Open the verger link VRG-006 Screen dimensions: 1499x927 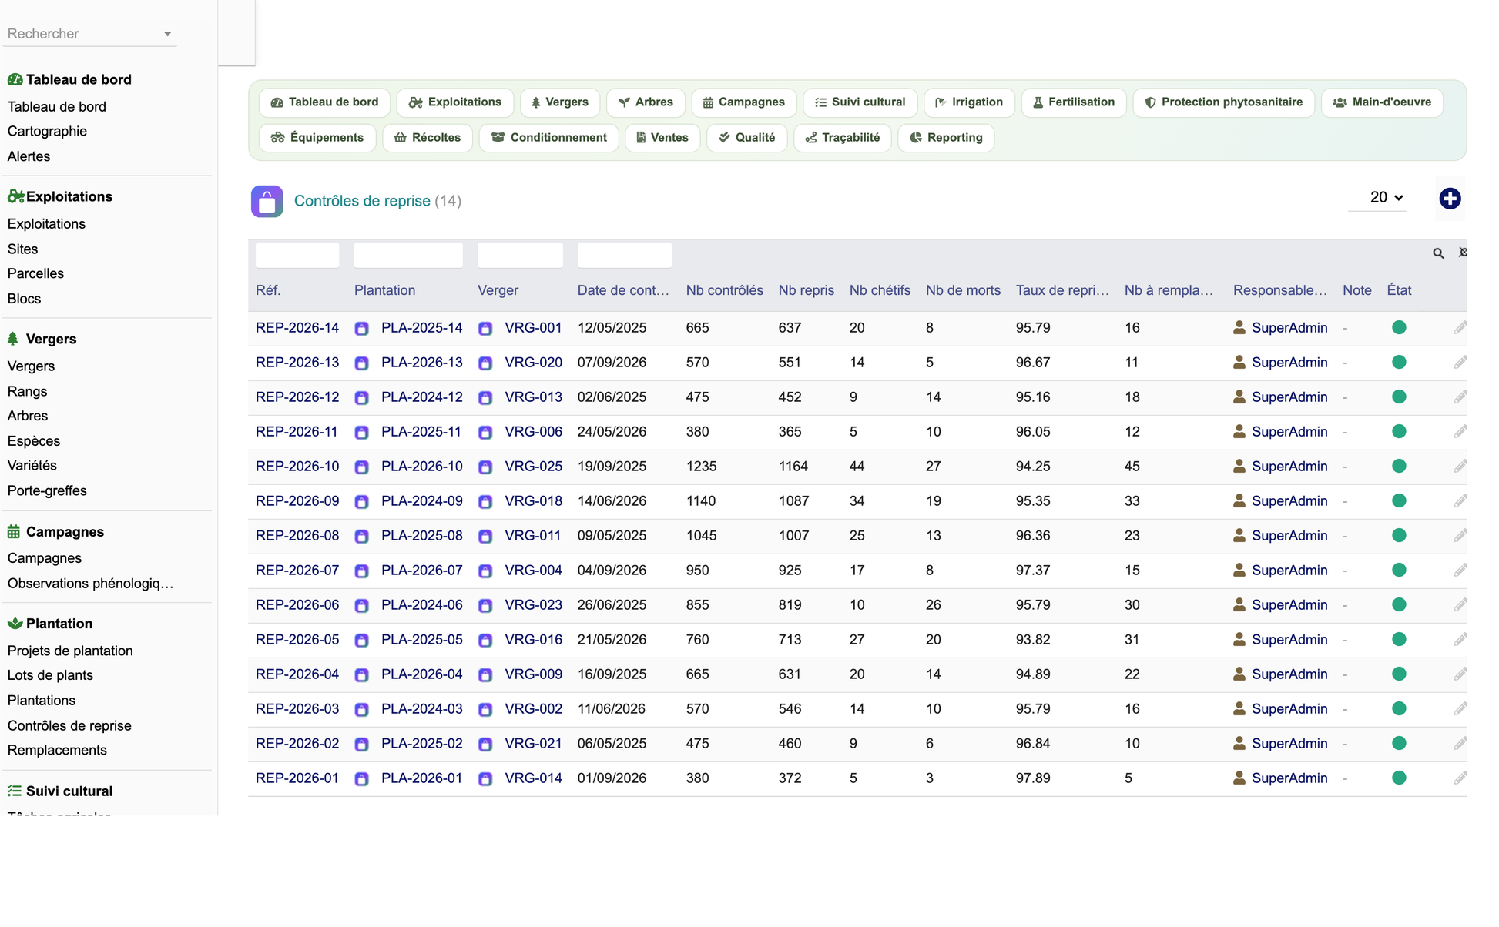click(533, 432)
